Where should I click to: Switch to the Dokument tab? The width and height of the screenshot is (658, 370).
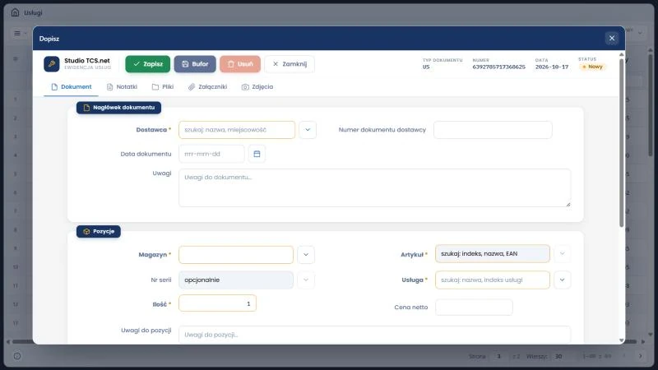click(x=71, y=87)
